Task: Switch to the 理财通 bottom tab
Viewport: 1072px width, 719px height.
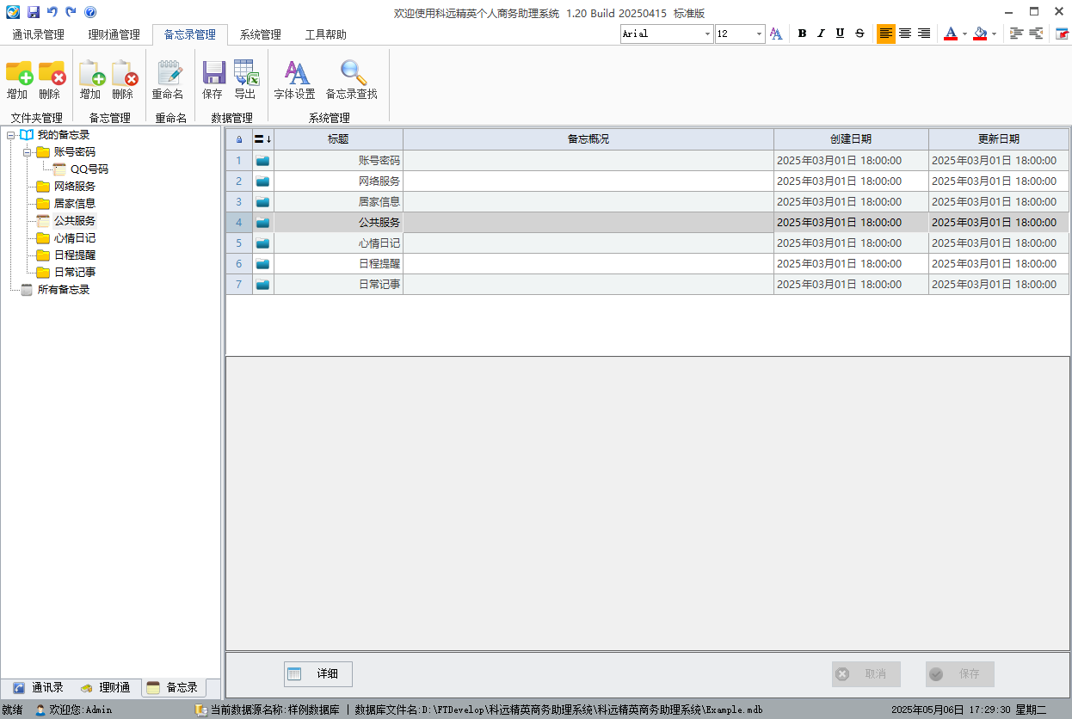Action: tap(106, 688)
